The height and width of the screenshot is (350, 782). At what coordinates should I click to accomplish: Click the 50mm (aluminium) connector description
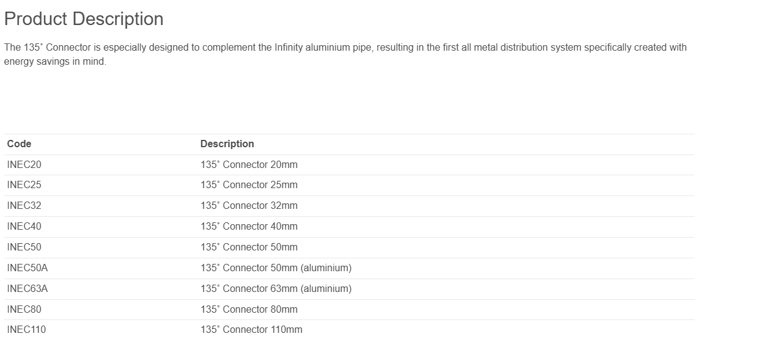coord(276,268)
